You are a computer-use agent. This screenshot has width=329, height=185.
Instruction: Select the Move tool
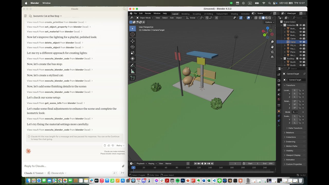133,41
